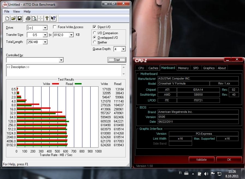Image resolution: width=245 pixels, height=179 pixels.
Task: Choose the Neither radio option
Action: [94, 42]
